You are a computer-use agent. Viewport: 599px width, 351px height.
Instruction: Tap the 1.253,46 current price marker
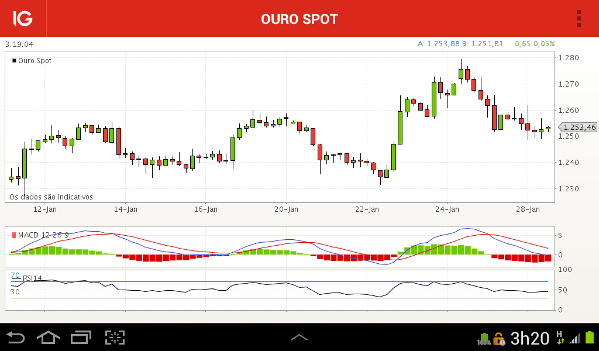coord(578,127)
